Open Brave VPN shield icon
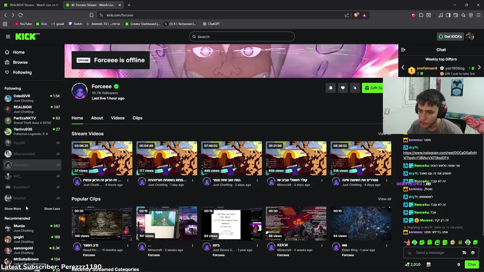This screenshot has height=272, width=484. pyautogui.click(x=471, y=15)
